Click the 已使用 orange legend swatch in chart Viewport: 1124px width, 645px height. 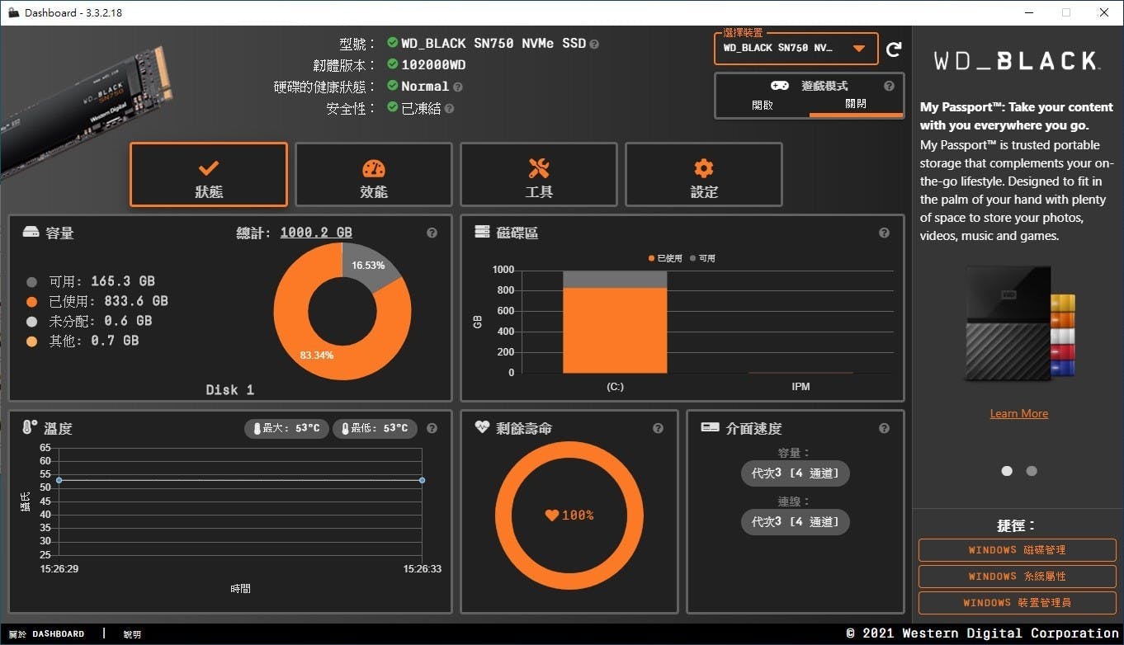click(652, 258)
